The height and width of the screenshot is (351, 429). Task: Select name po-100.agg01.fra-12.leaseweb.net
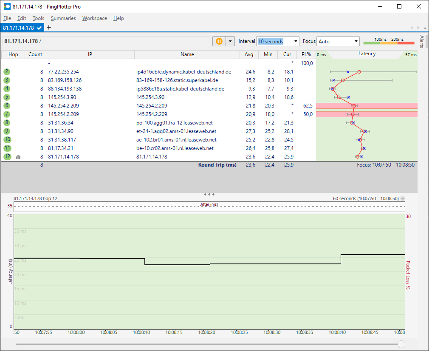[x=175, y=123]
